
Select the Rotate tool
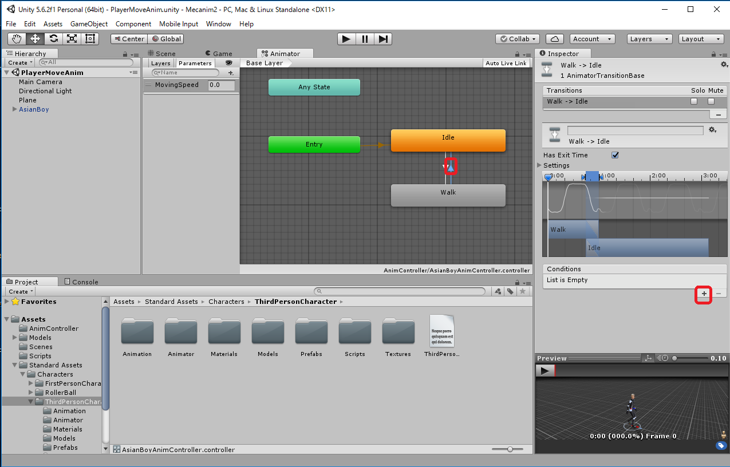[x=53, y=39]
